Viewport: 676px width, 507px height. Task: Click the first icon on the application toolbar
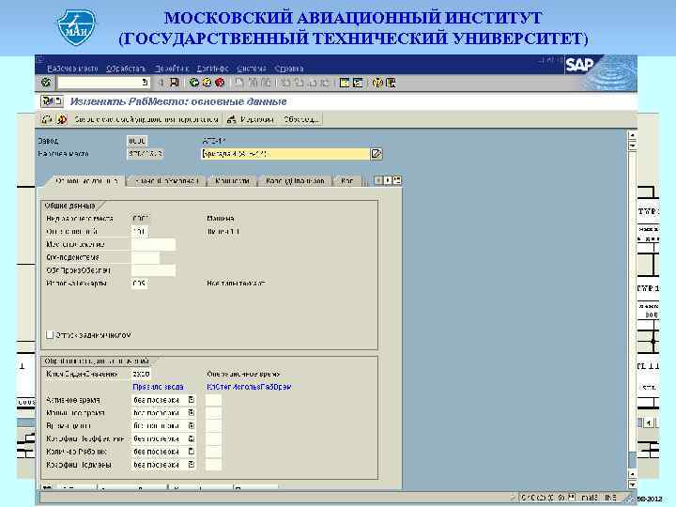click(47, 119)
